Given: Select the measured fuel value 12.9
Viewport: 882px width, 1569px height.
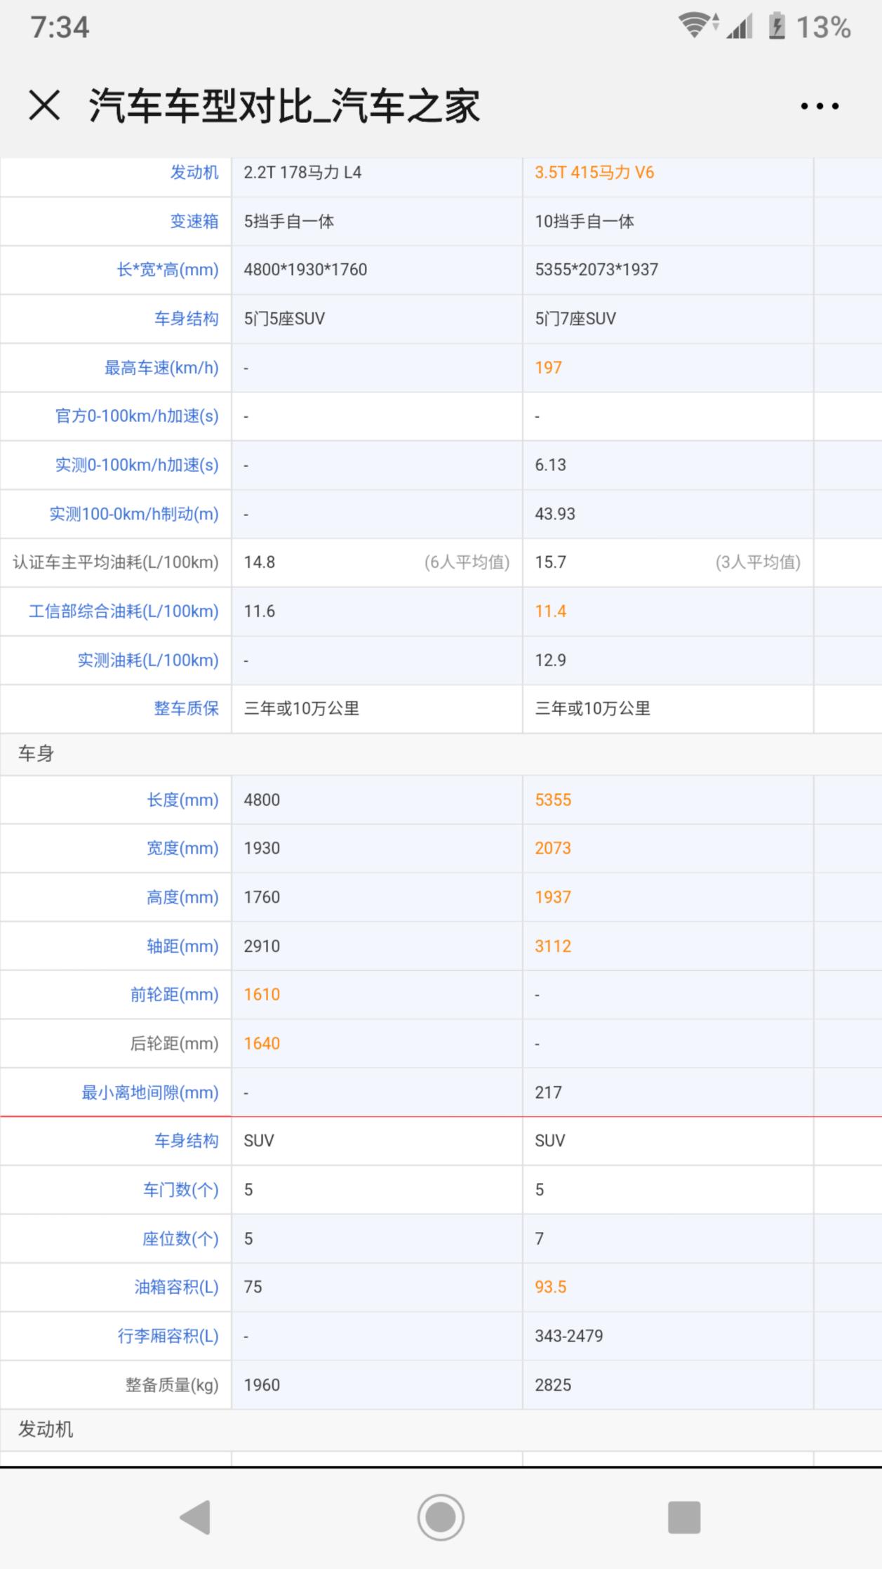Looking at the screenshot, I should point(550,660).
